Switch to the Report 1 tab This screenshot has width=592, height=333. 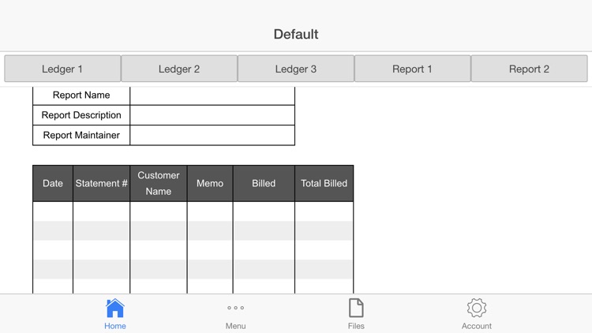pos(413,69)
